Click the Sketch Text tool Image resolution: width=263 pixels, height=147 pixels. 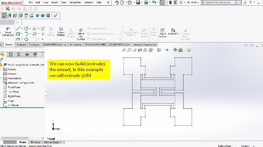pyautogui.click(x=43, y=34)
